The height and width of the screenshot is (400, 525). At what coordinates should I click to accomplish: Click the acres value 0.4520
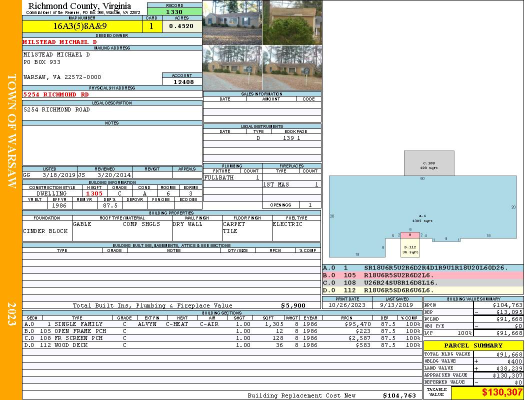181,26
